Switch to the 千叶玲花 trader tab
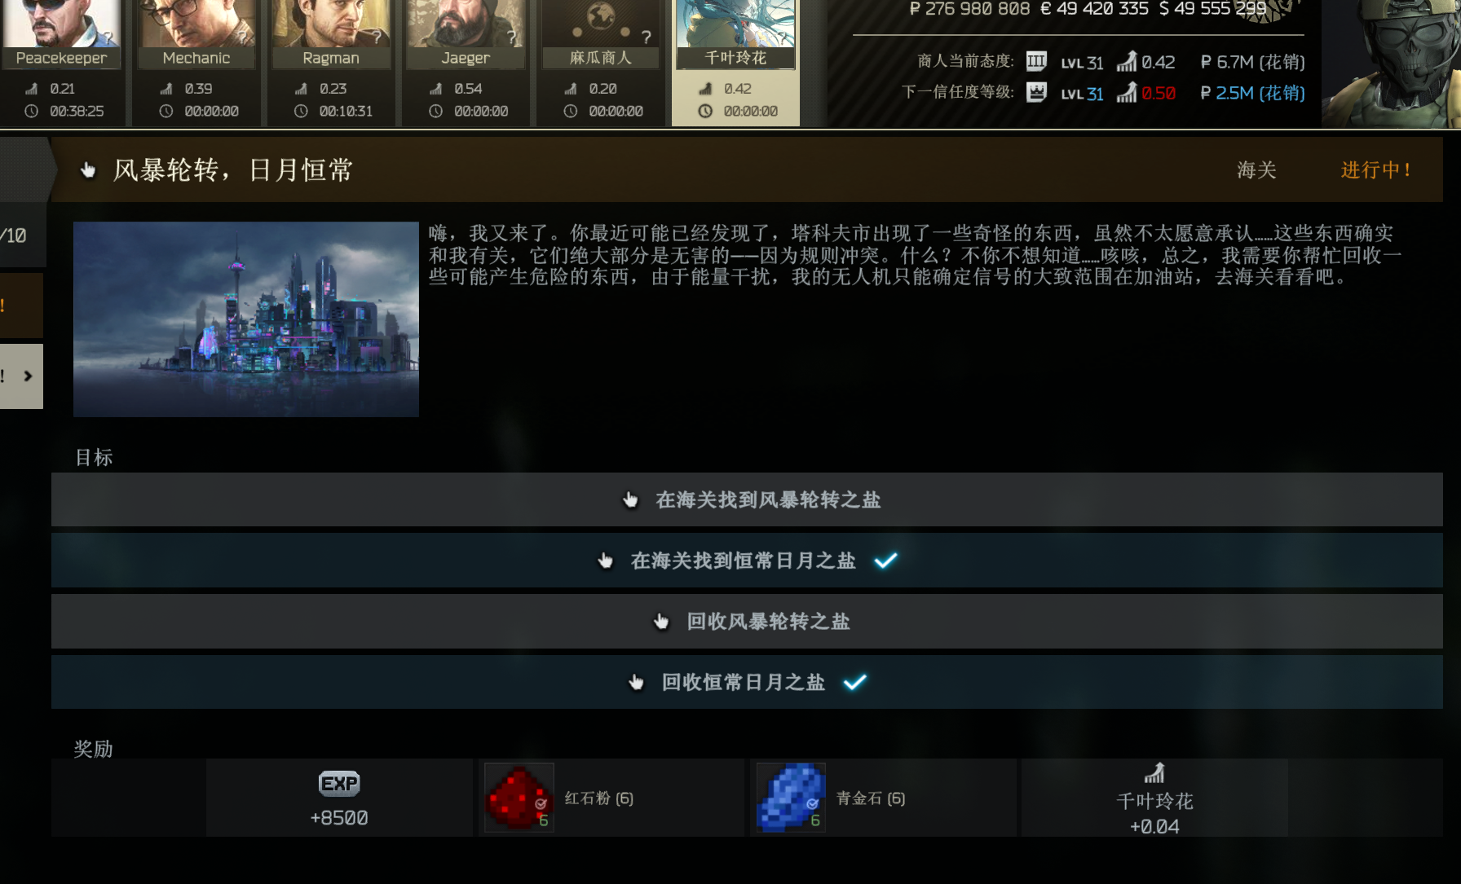 tap(735, 63)
